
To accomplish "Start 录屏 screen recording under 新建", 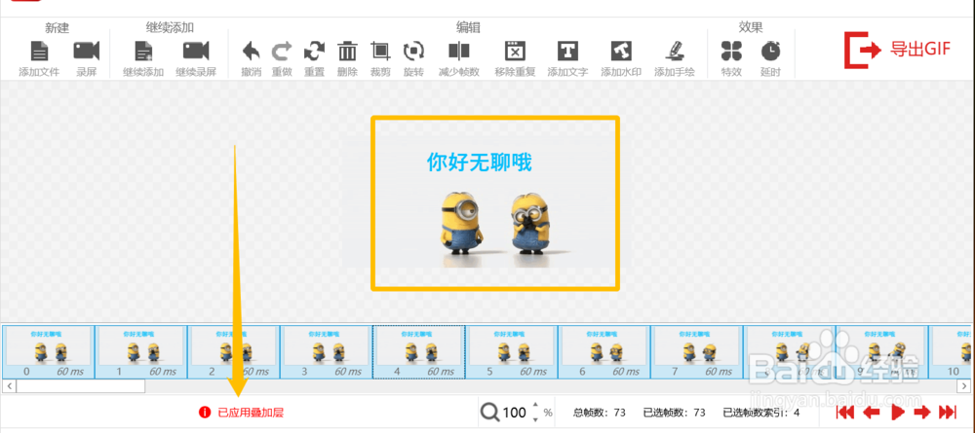I will (x=87, y=51).
